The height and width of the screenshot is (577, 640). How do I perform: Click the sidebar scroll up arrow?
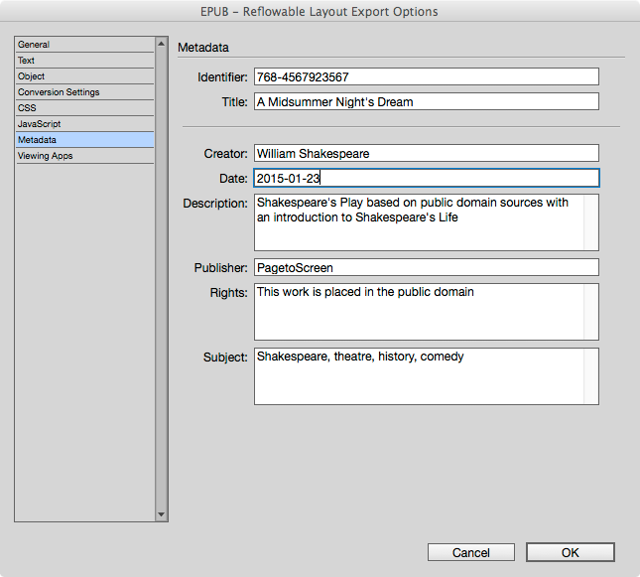pyautogui.click(x=161, y=44)
